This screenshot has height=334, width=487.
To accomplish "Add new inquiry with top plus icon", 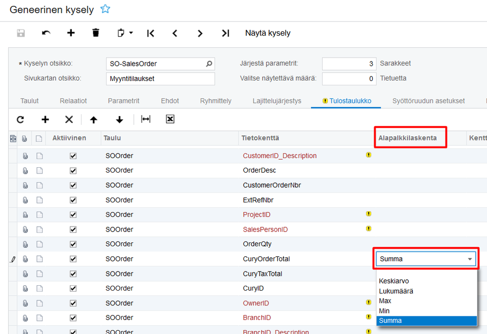I will (x=71, y=33).
